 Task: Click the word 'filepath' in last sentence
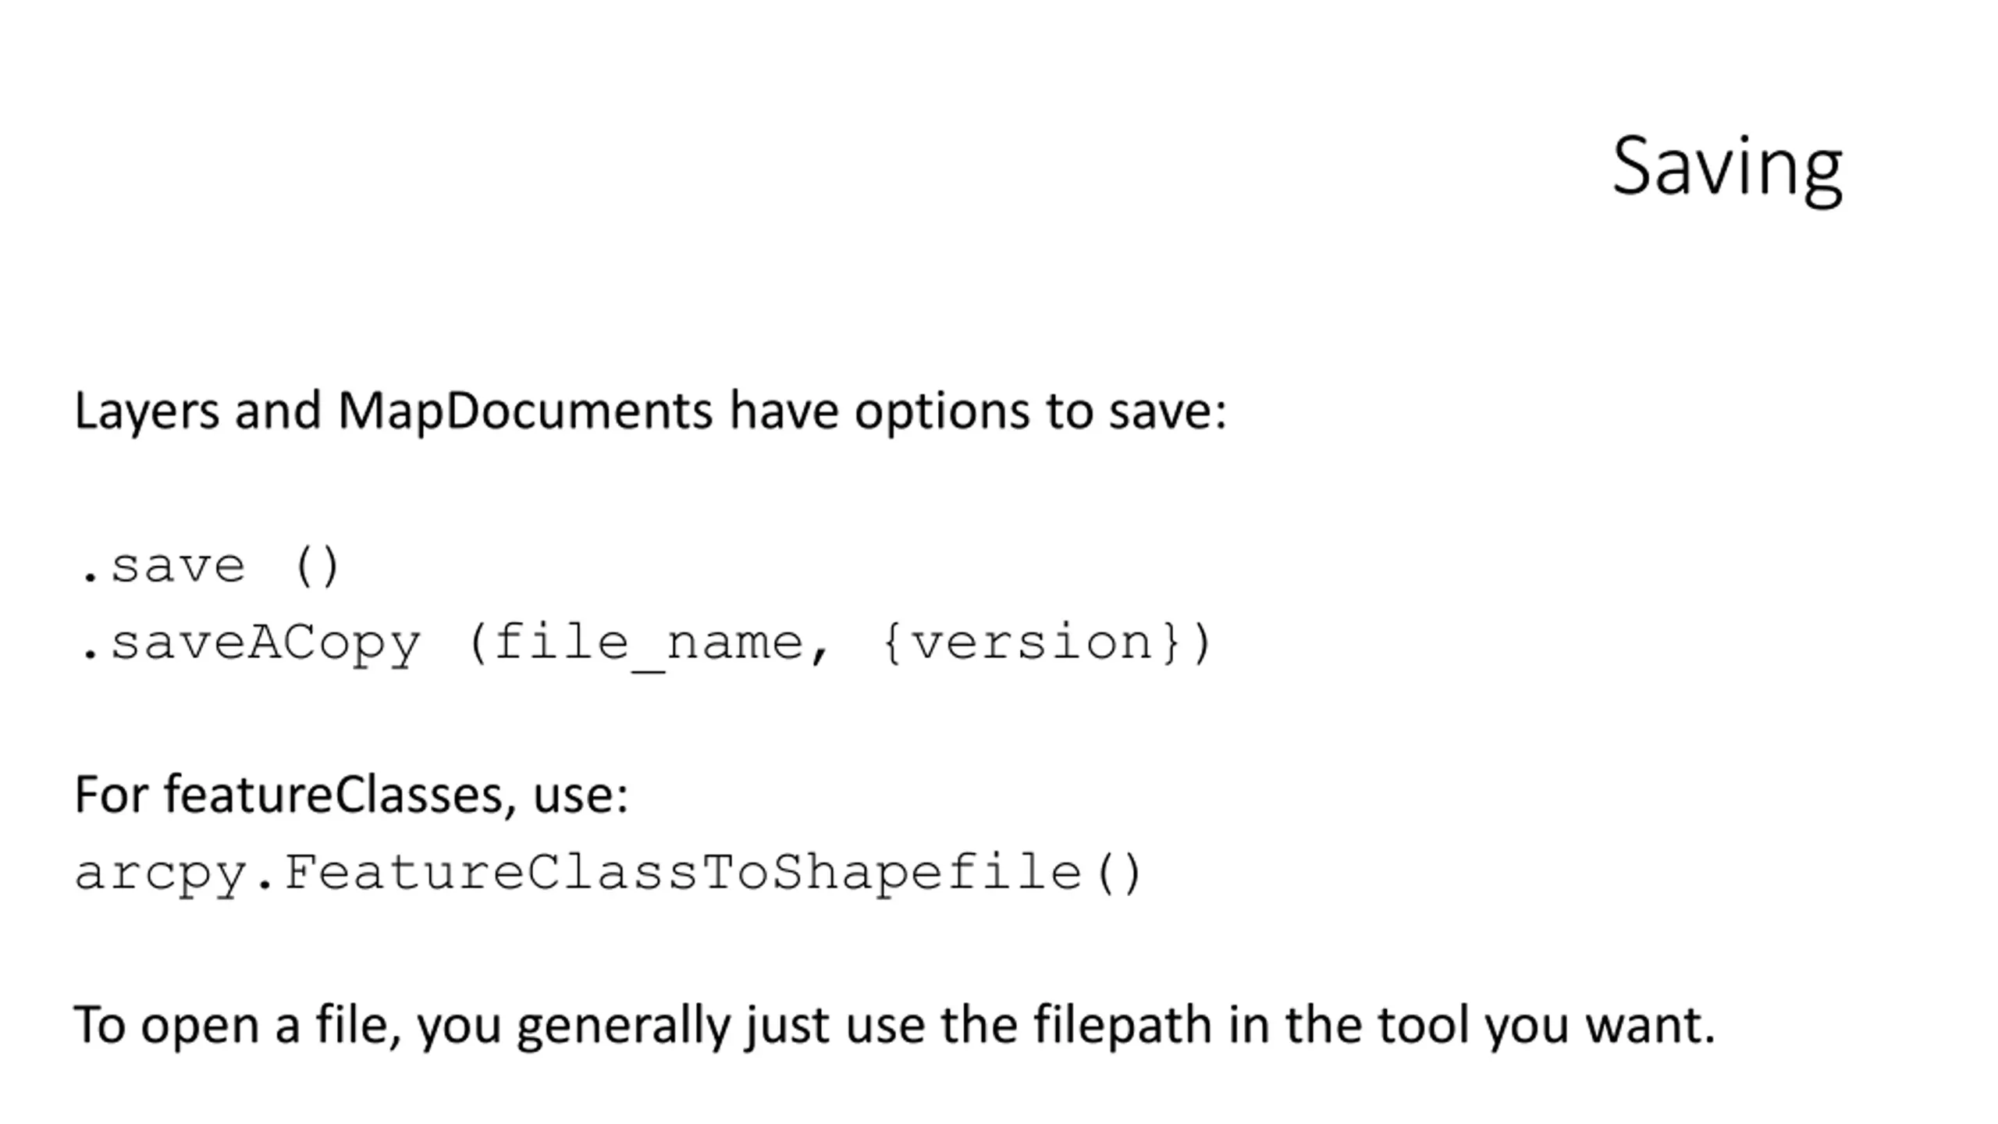[x=1123, y=1026]
